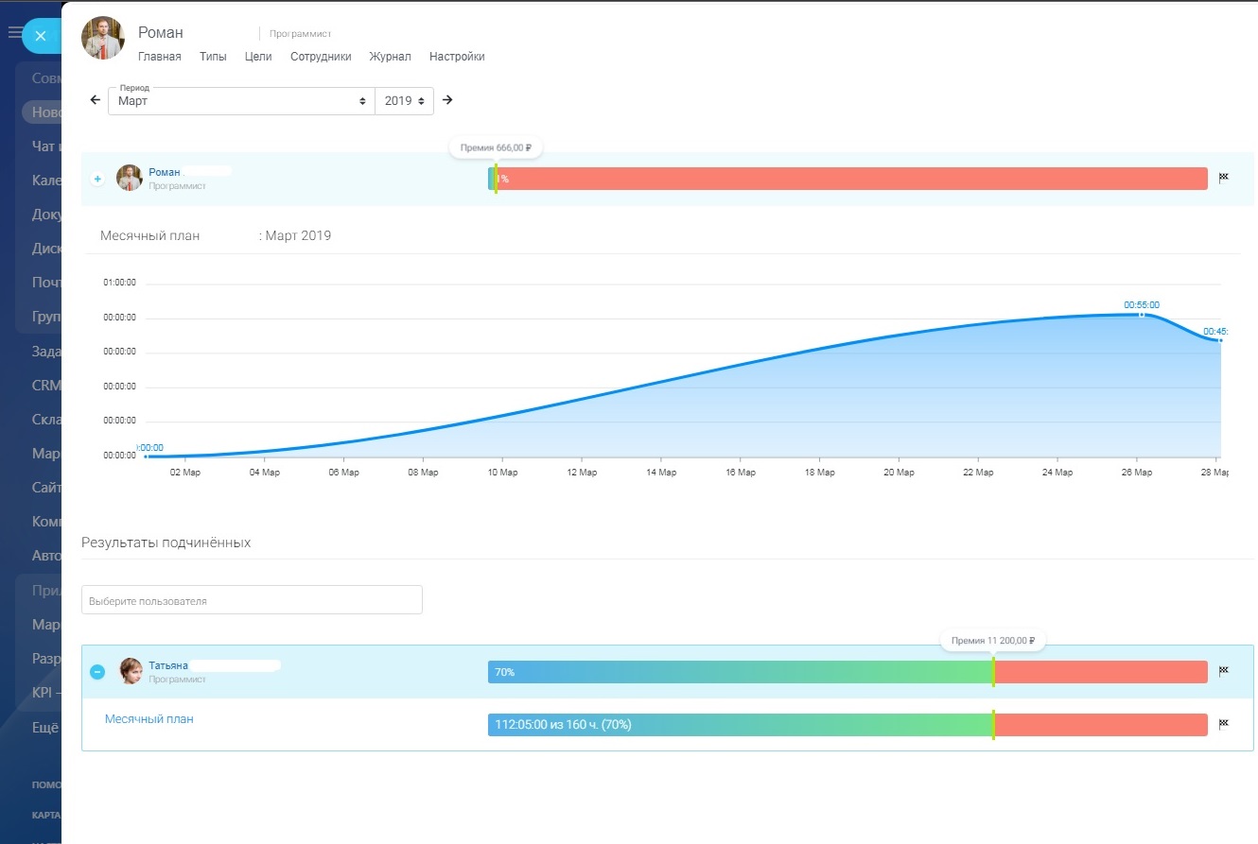Close the side panel with X button
This screenshot has width=1258, height=844.
tap(40, 36)
